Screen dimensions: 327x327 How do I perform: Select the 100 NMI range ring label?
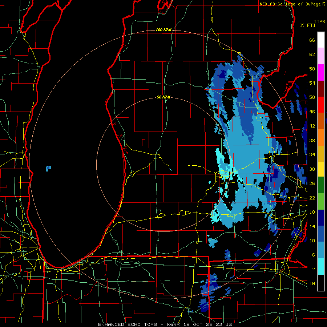pos(163,30)
